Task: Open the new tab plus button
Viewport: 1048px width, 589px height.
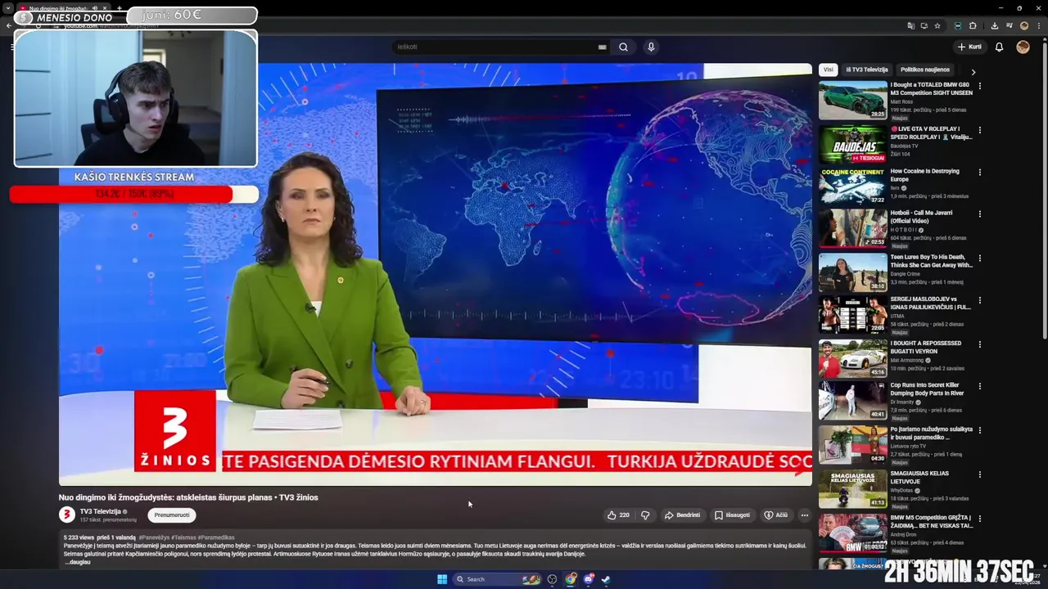Action: (120, 8)
